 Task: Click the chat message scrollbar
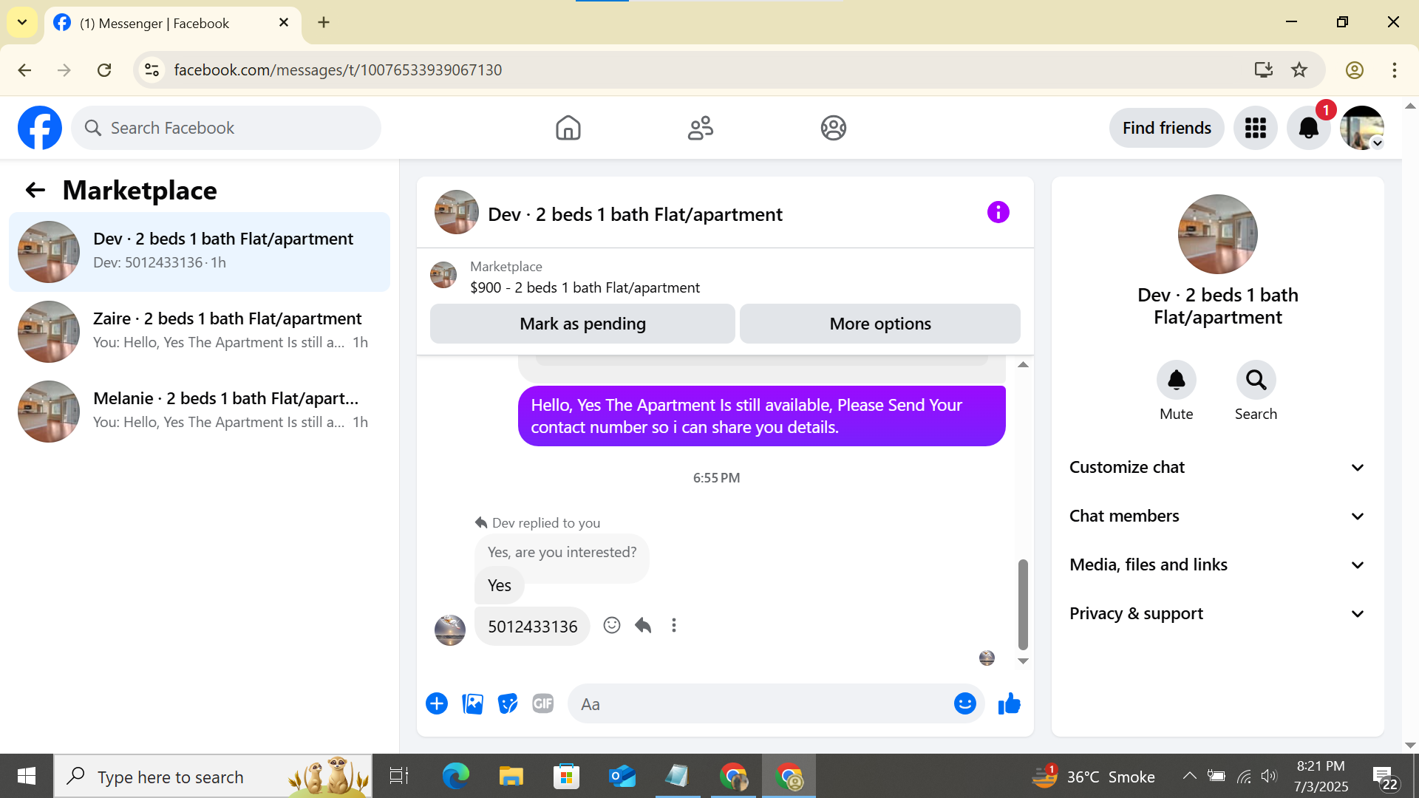click(x=1023, y=604)
